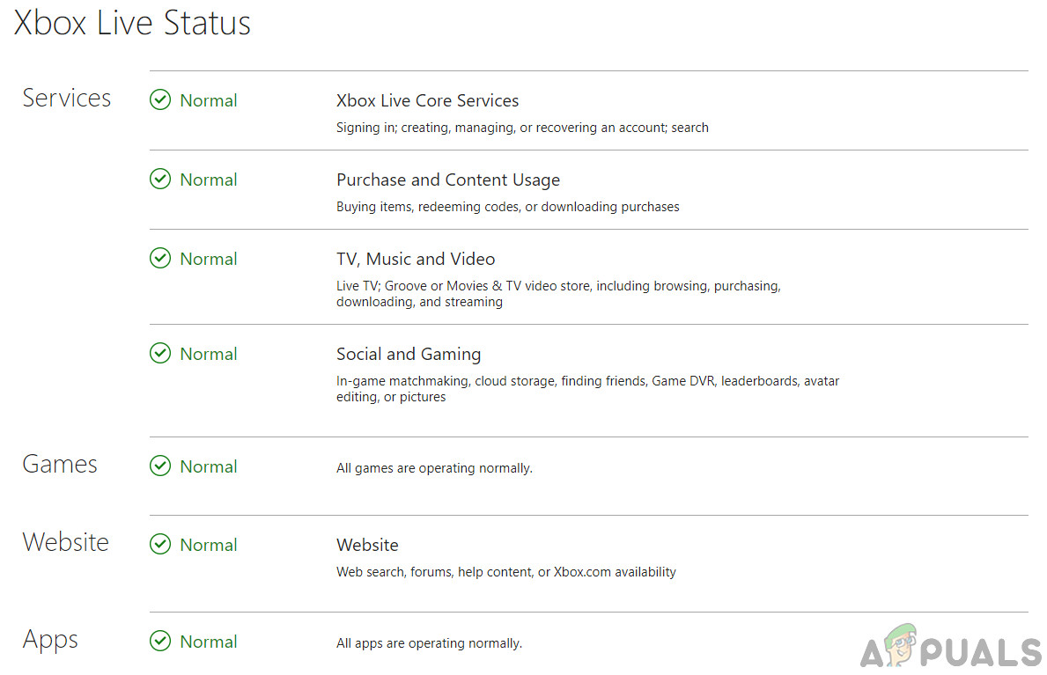Image resolution: width=1047 pixels, height=675 pixels.
Task: Click the Games row status checkmark icon
Action: (160, 466)
